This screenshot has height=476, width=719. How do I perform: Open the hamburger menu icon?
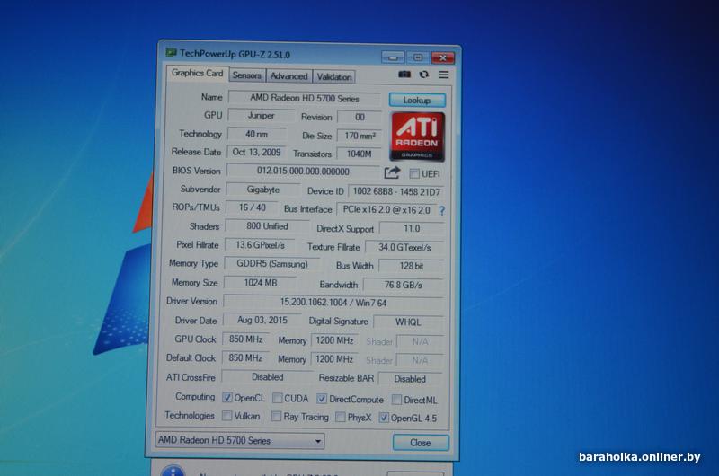[x=443, y=75]
